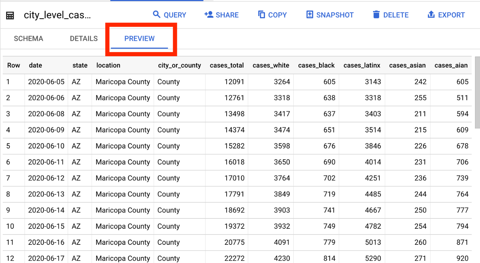Click the cases_total column header
480x263 pixels.
click(227, 65)
